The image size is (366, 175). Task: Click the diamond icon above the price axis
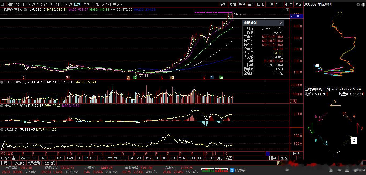[282, 10]
